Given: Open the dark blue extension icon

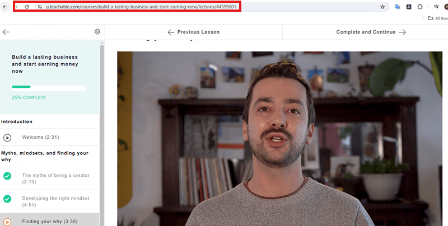Looking at the screenshot, I should 409,7.
